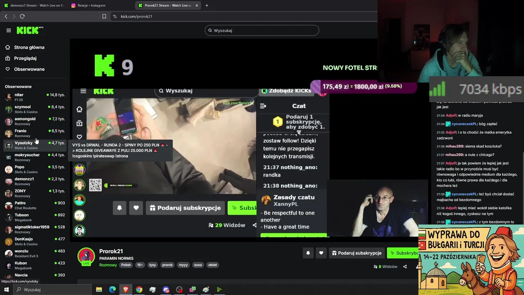Click Podaruj subskrypcje in the embedded stream
Viewport: 524px width, 295px height.
(185, 208)
